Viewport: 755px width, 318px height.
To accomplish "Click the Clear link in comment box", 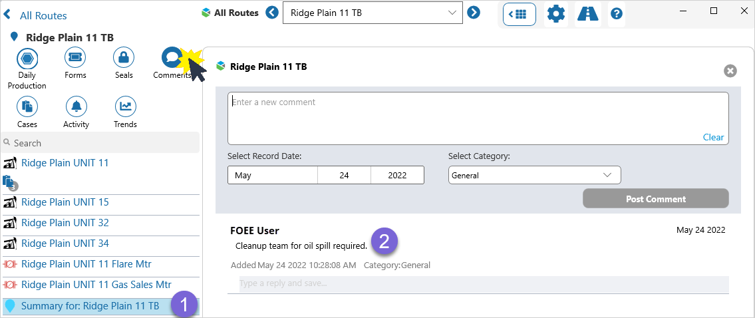I will coord(713,137).
